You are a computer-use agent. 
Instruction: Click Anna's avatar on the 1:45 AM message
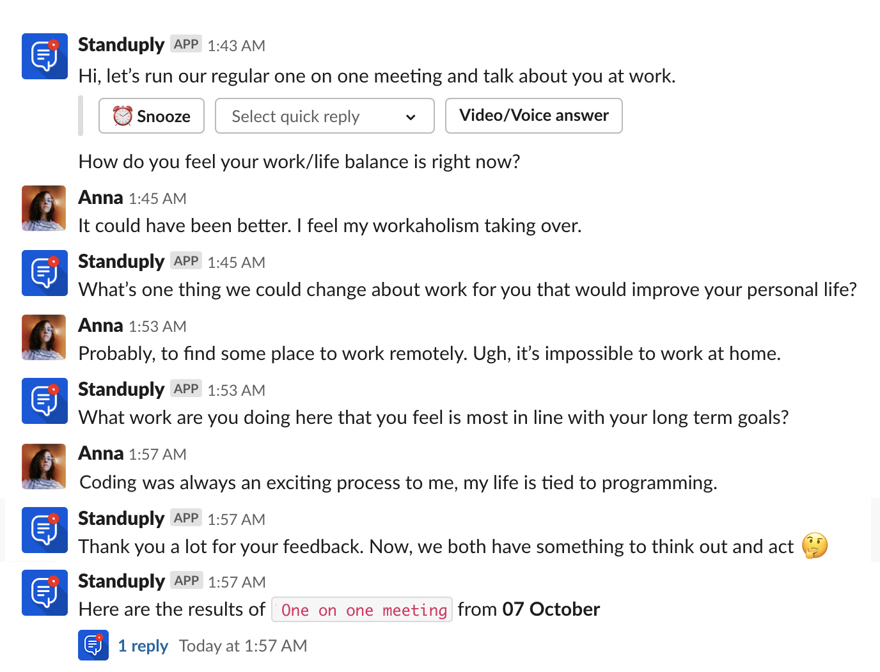pos(44,208)
